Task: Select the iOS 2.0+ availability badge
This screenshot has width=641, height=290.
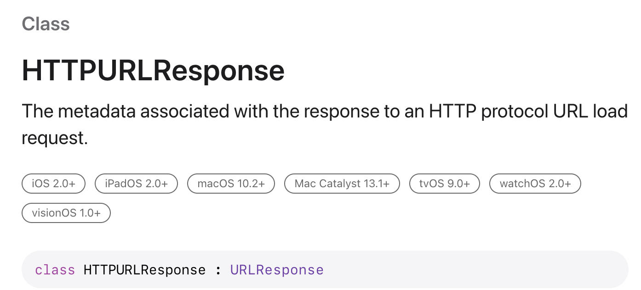Action: coord(54,184)
